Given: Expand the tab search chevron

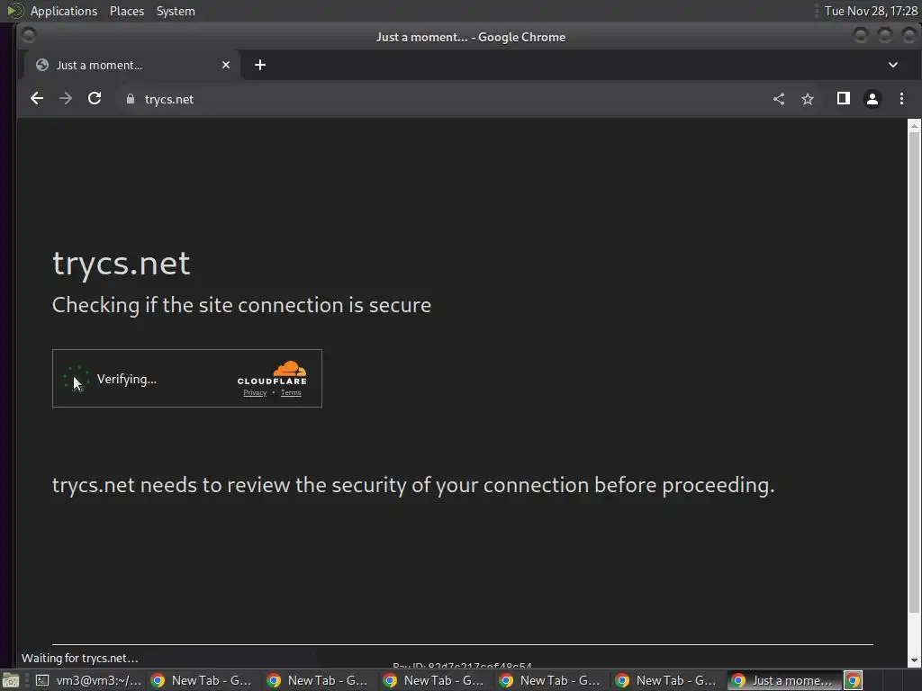Looking at the screenshot, I should click(x=892, y=65).
